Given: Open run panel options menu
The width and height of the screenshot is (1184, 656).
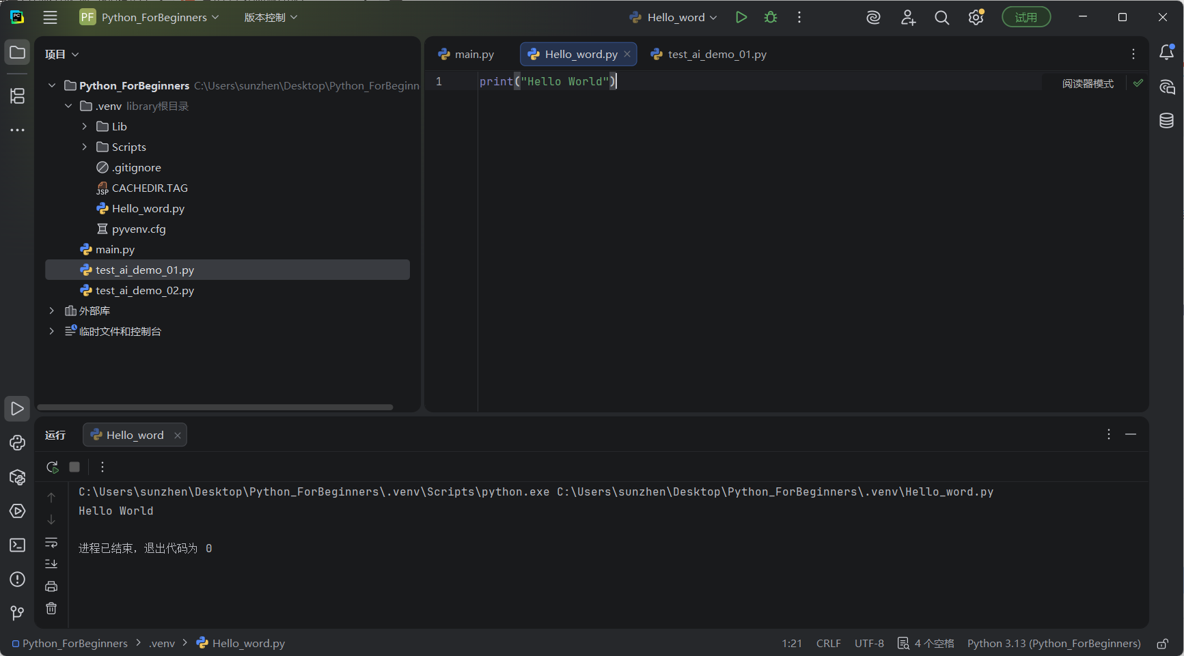Looking at the screenshot, I should pyautogui.click(x=1109, y=434).
